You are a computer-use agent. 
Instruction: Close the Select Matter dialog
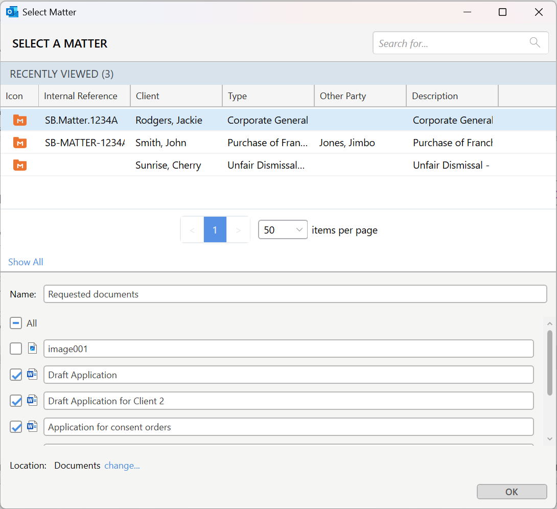point(539,12)
